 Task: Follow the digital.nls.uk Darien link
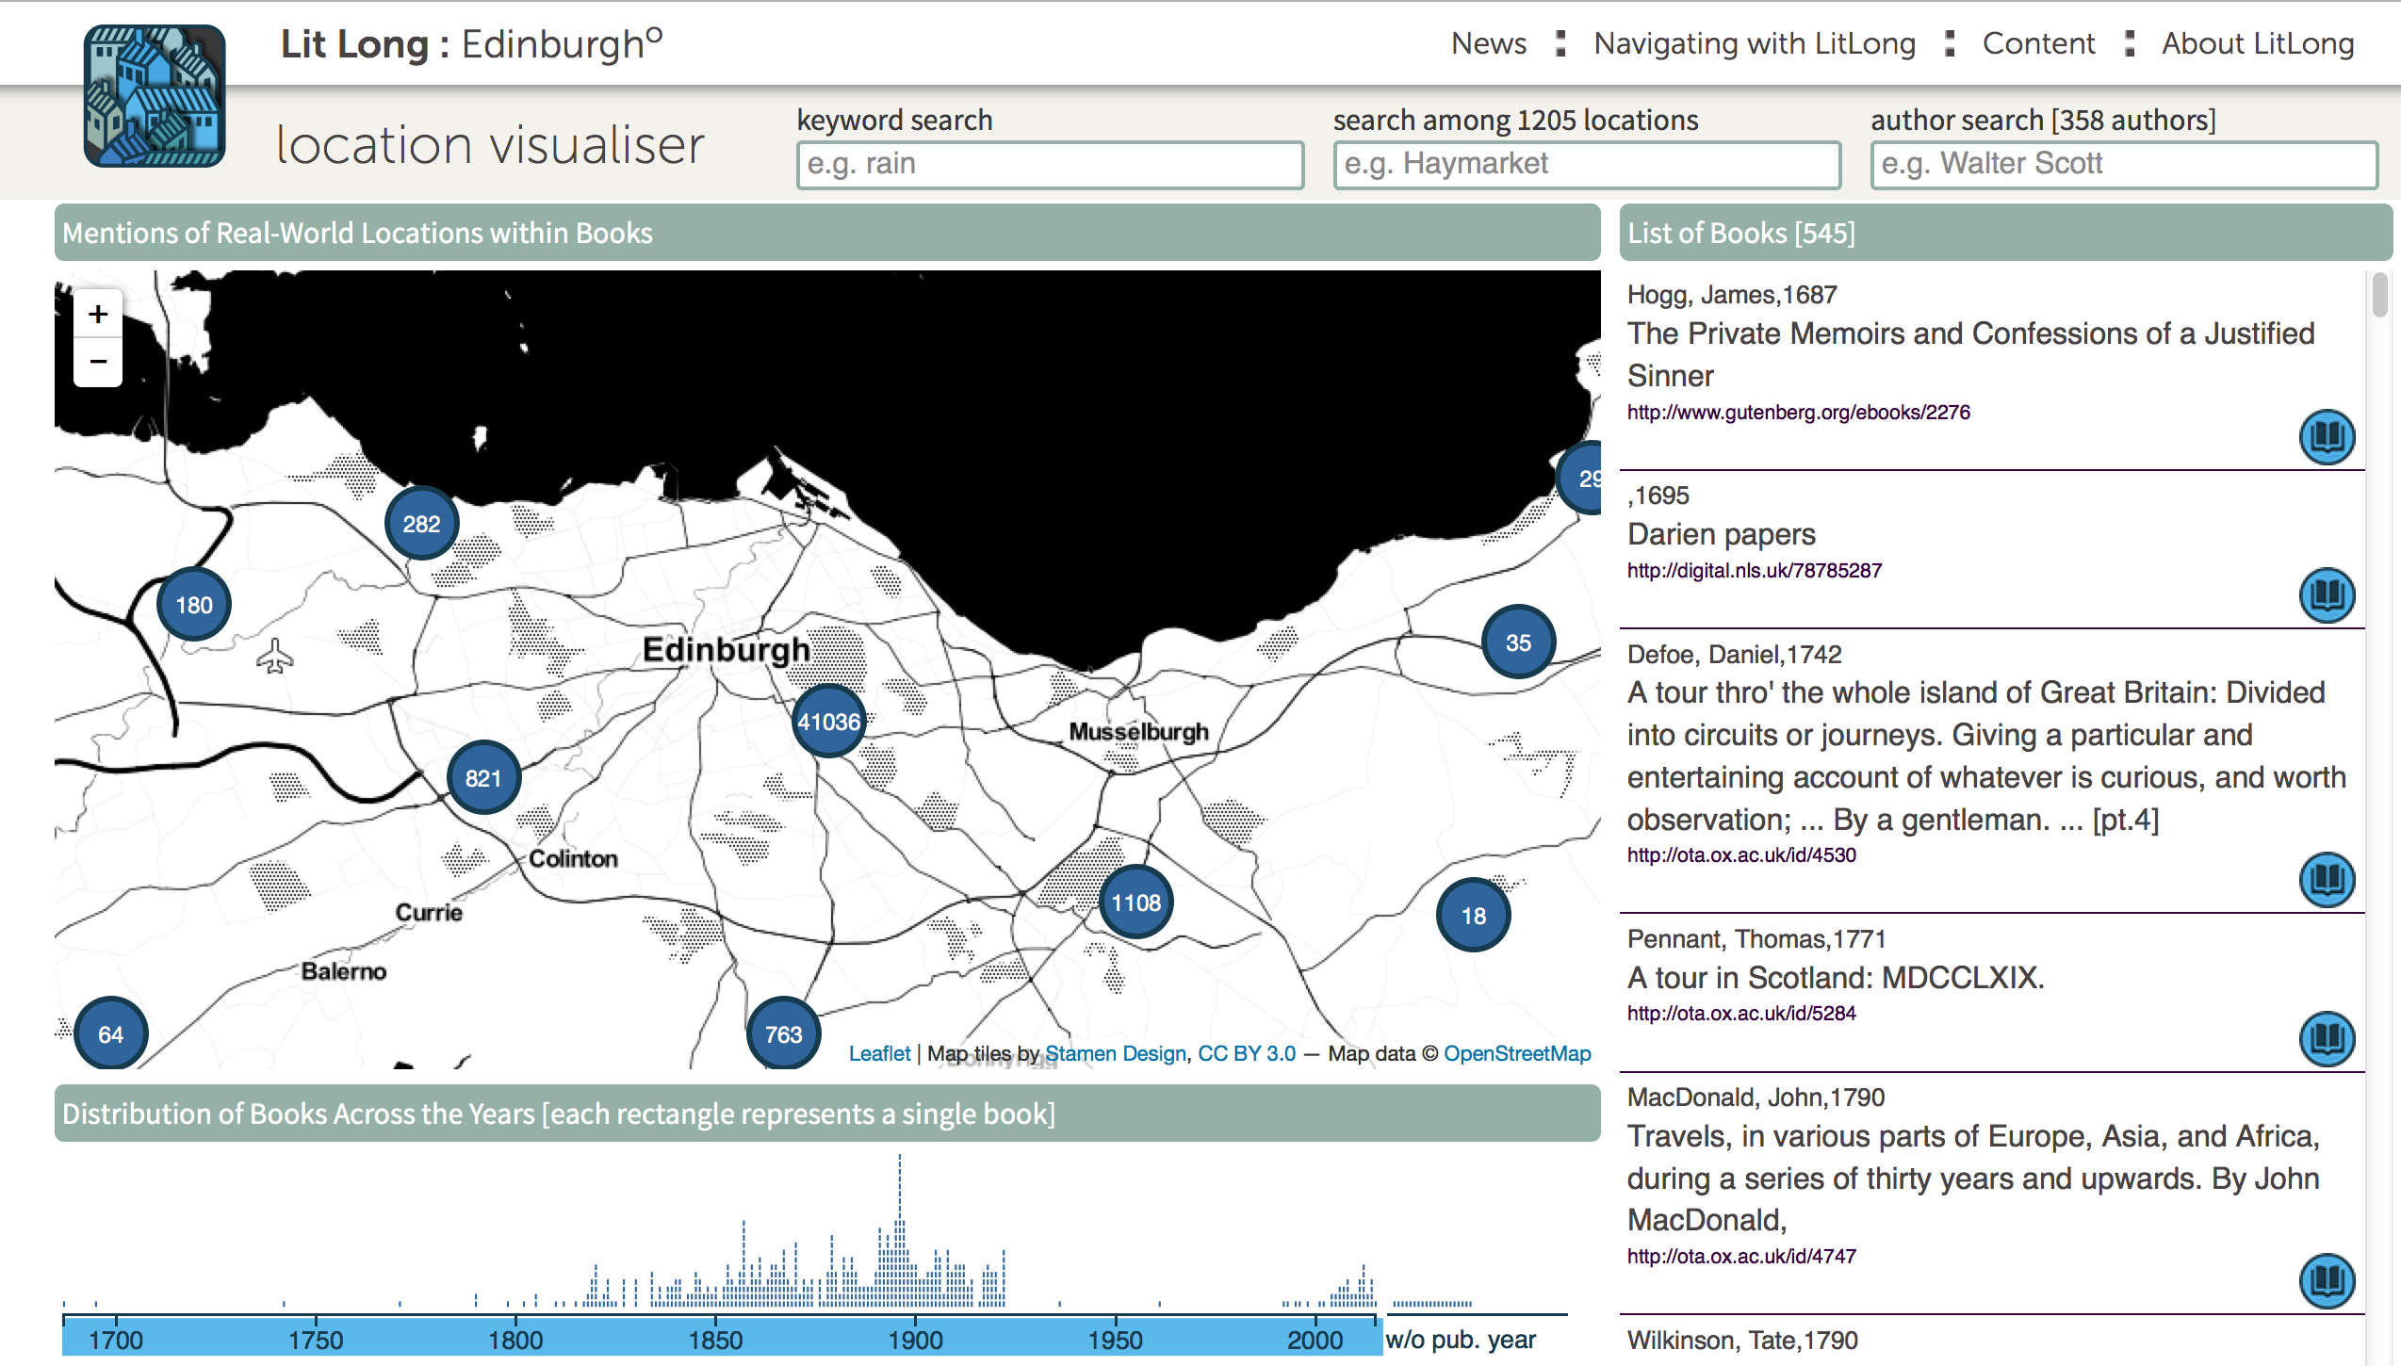[1754, 571]
